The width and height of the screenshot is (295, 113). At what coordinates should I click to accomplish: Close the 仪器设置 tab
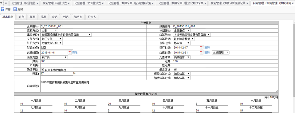click(x=37, y=3)
